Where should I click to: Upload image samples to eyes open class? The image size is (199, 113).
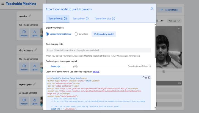[x=35, y=101]
